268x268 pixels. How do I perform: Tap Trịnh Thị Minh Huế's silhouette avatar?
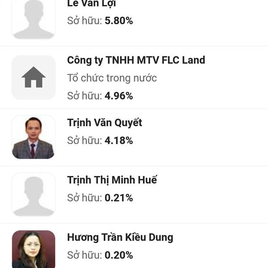pos(33,194)
